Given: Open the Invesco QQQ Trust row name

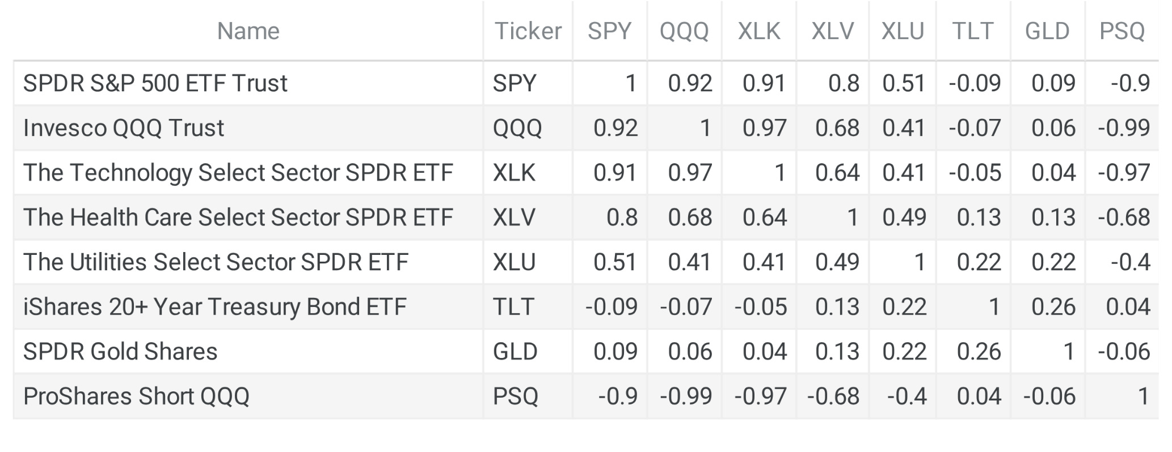Looking at the screenshot, I should pos(124,128).
